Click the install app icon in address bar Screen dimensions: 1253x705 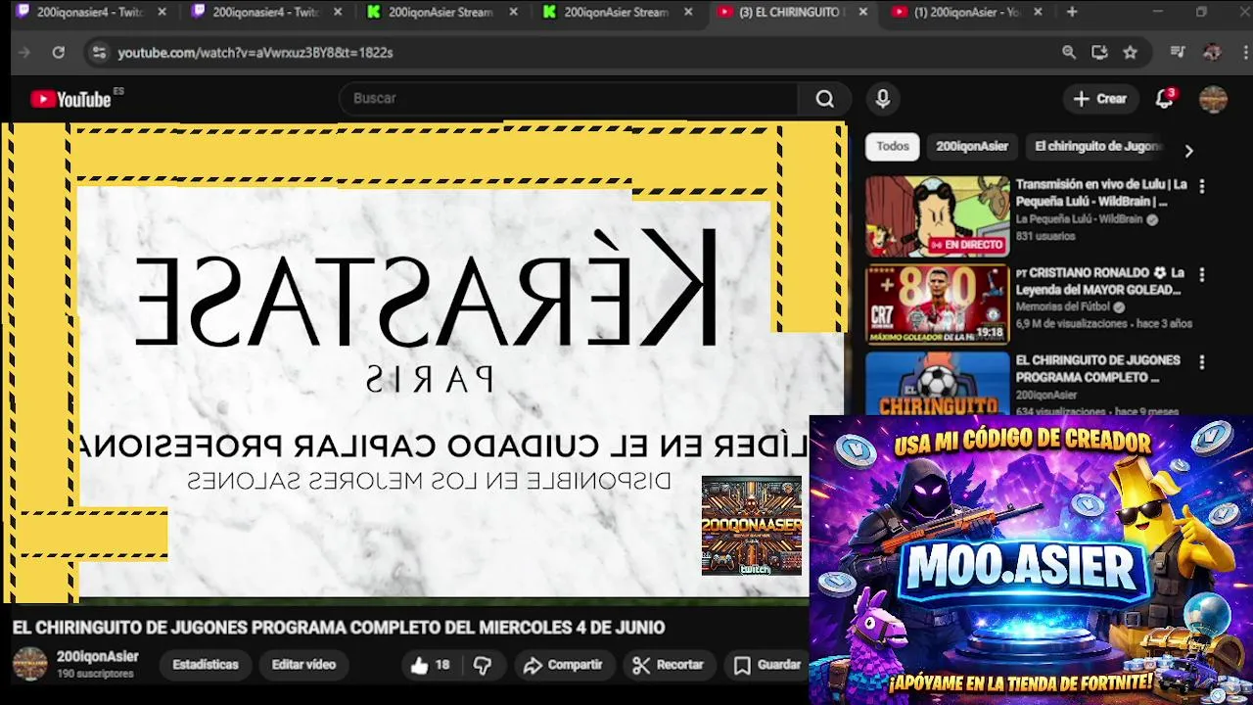1099,53
